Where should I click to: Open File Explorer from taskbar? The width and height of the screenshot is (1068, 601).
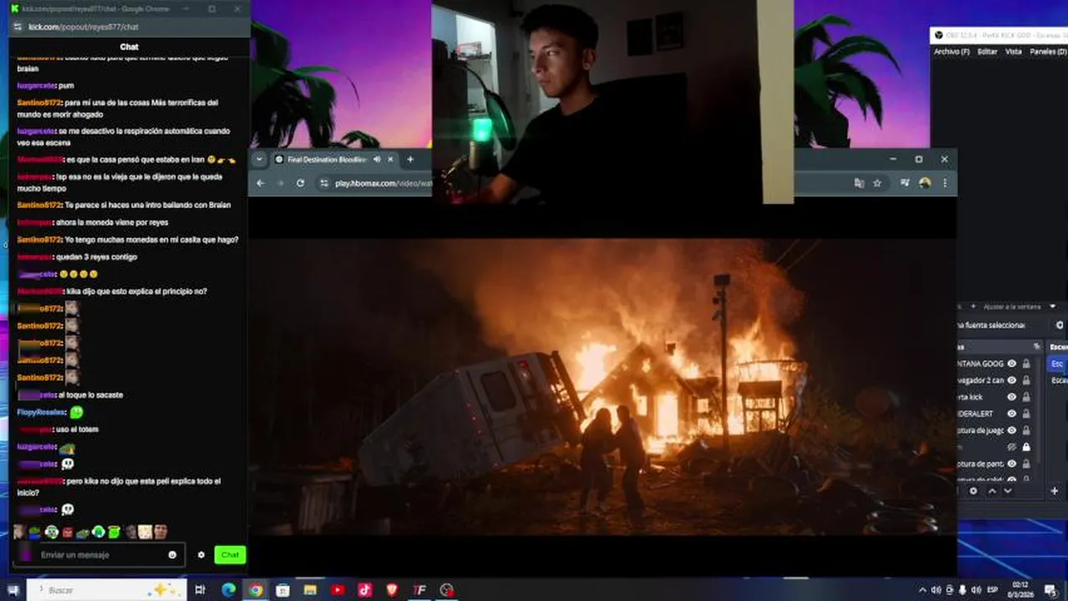coord(310,590)
